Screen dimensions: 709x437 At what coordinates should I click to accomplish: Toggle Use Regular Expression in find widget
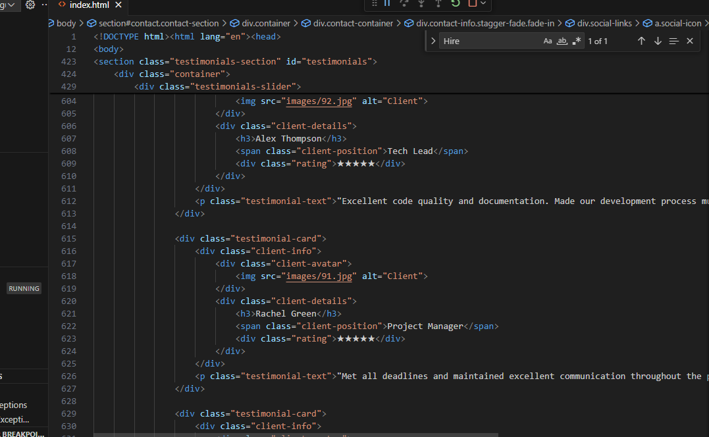pos(577,41)
